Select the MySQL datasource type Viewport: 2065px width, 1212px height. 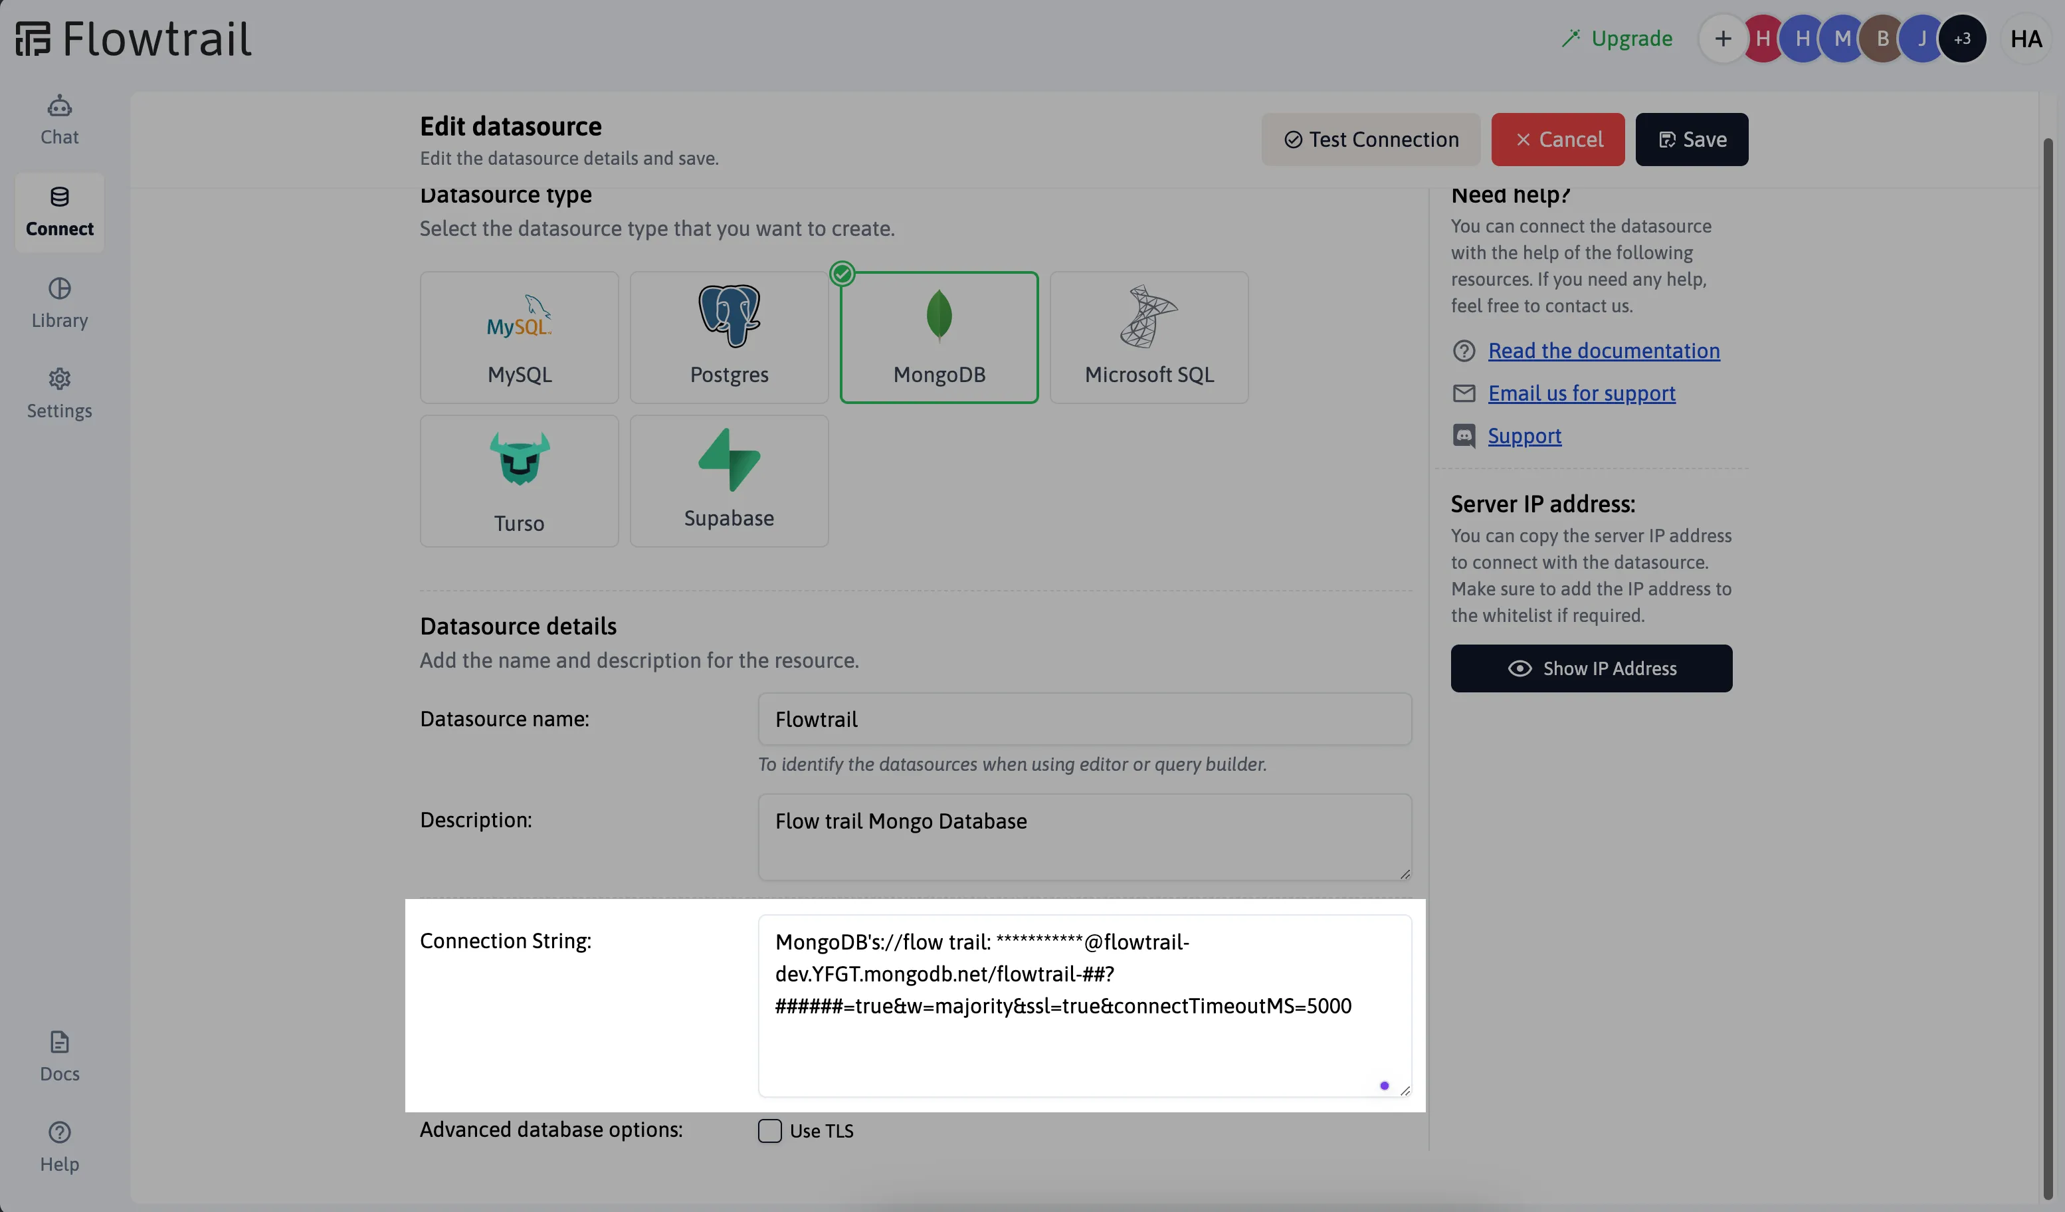coord(519,338)
